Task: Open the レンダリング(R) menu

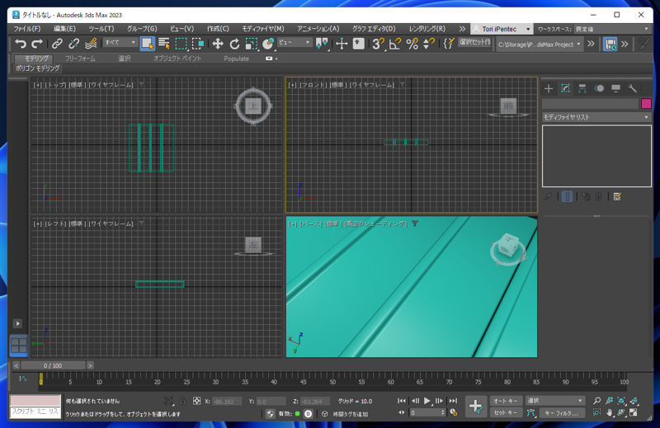Action: click(427, 29)
